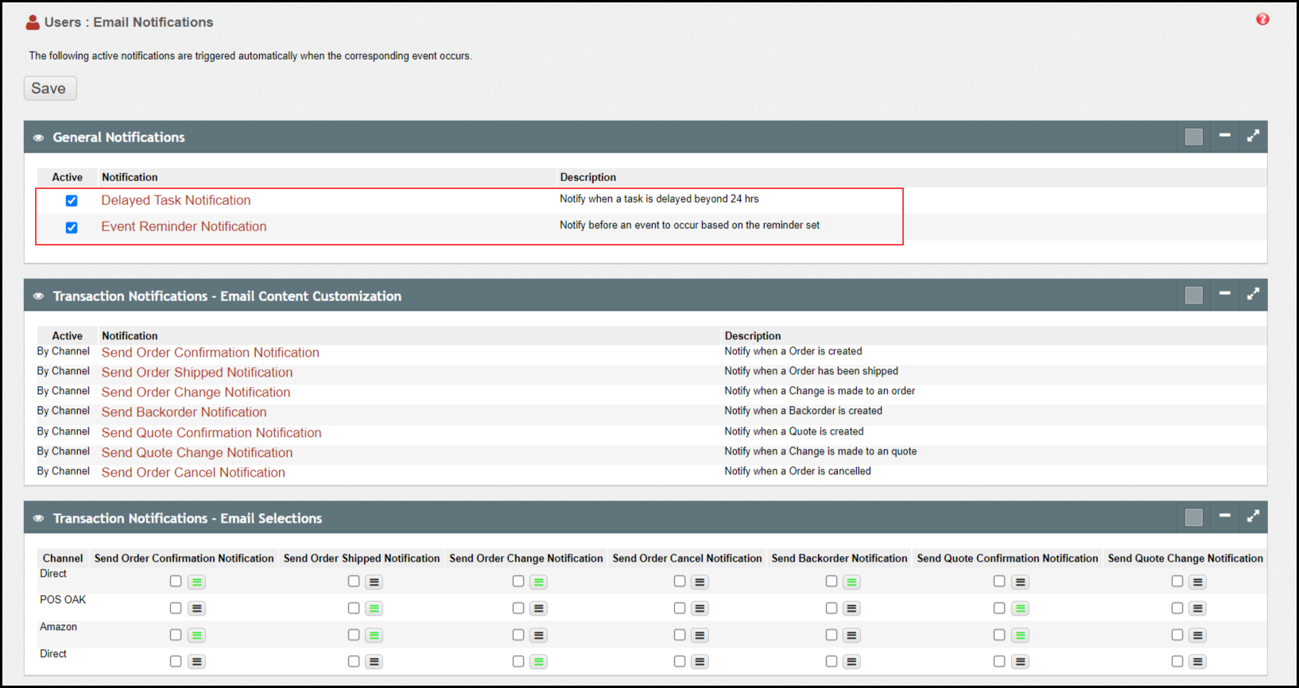Open the Send Quote Change Notification red link
Screen dimensions: 1299x688
tap(197, 453)
